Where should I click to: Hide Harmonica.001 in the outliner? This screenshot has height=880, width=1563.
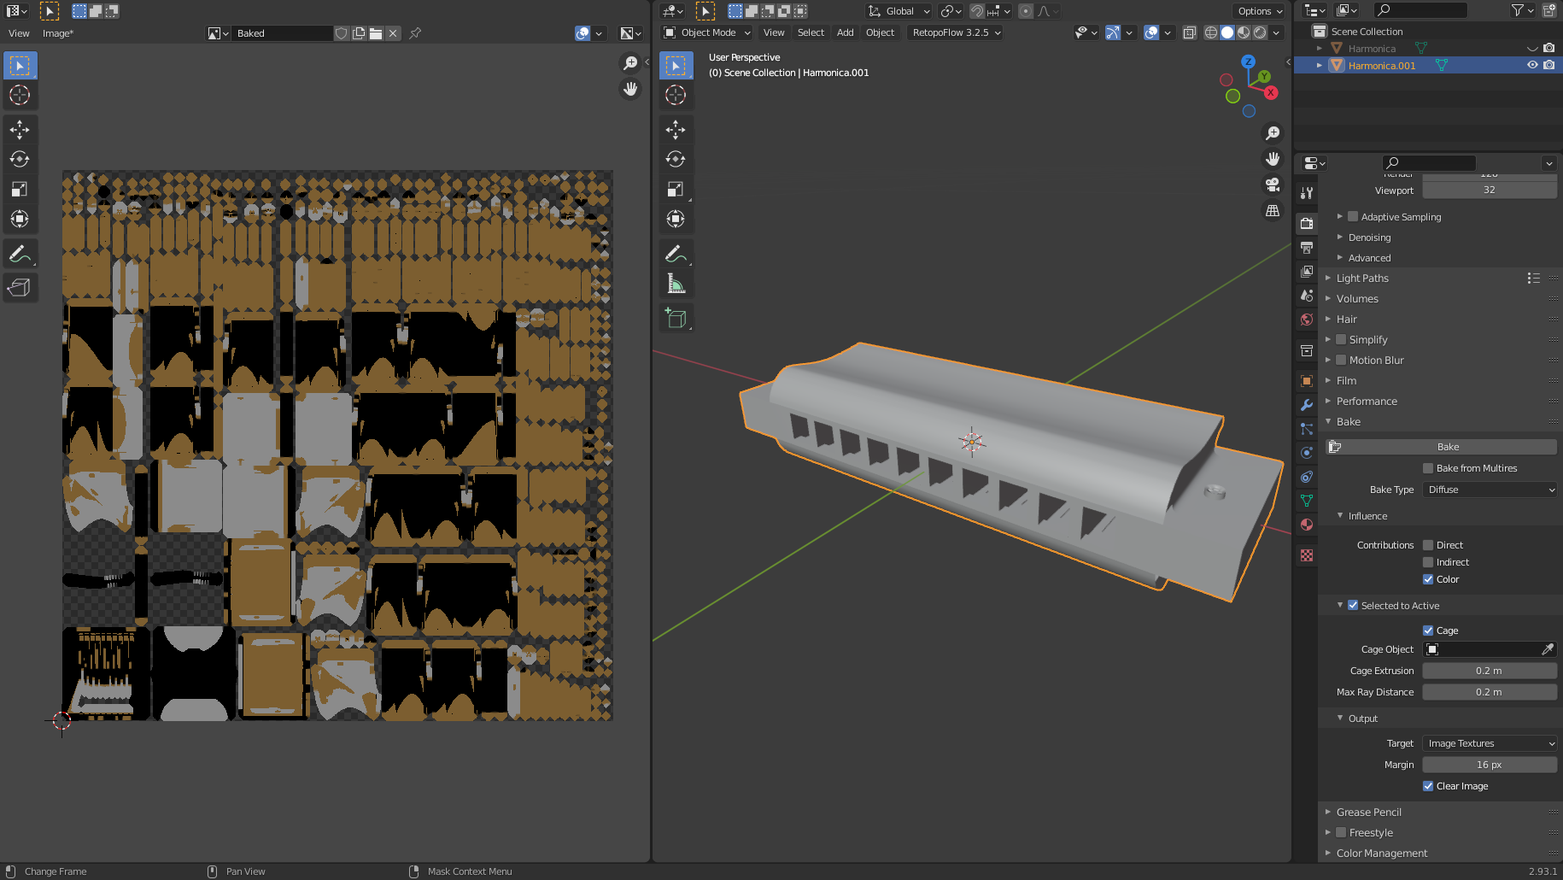pyautogui.click(x=1531, y=65)
